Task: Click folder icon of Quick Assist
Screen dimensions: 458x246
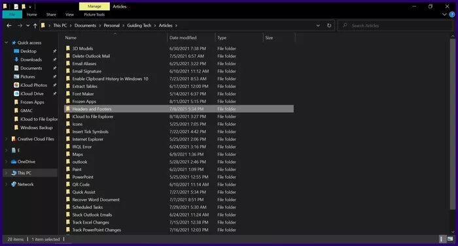Action: tap(68, 192)
